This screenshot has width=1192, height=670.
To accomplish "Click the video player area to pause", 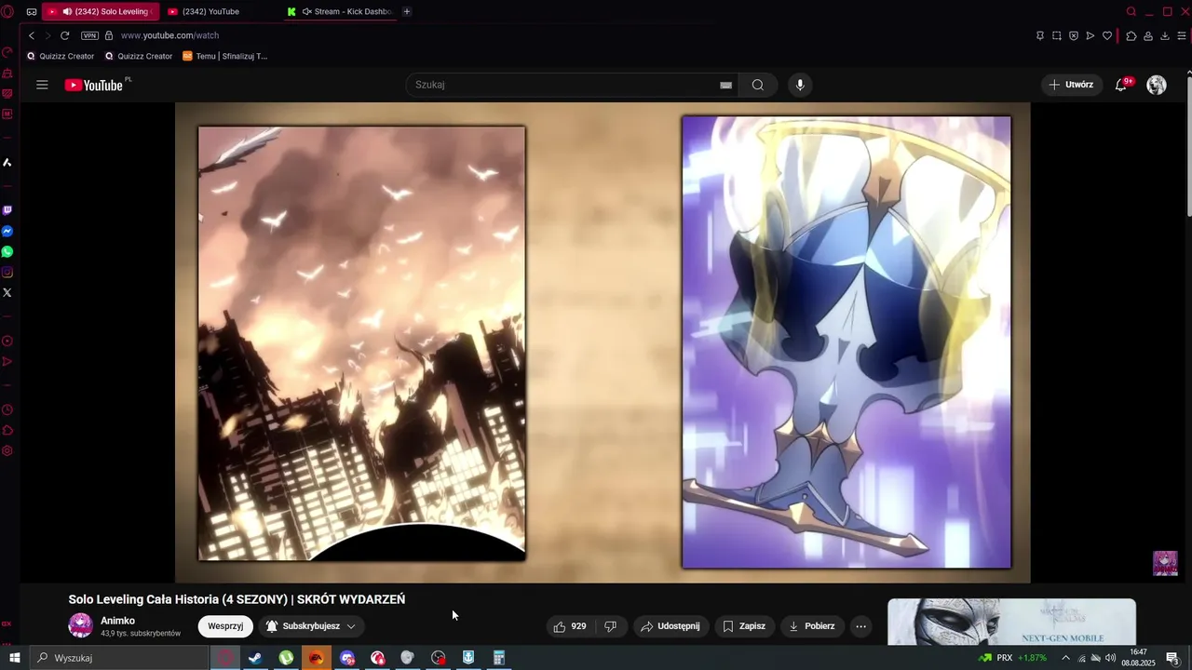I will (x=603, y=342).
